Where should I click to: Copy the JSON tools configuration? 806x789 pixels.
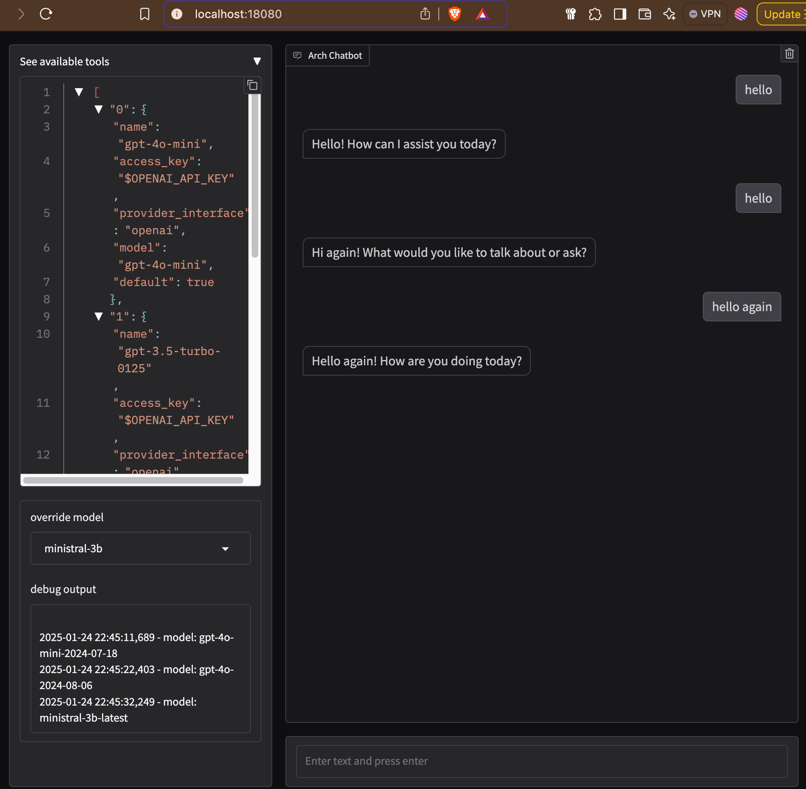pos(252,85)
